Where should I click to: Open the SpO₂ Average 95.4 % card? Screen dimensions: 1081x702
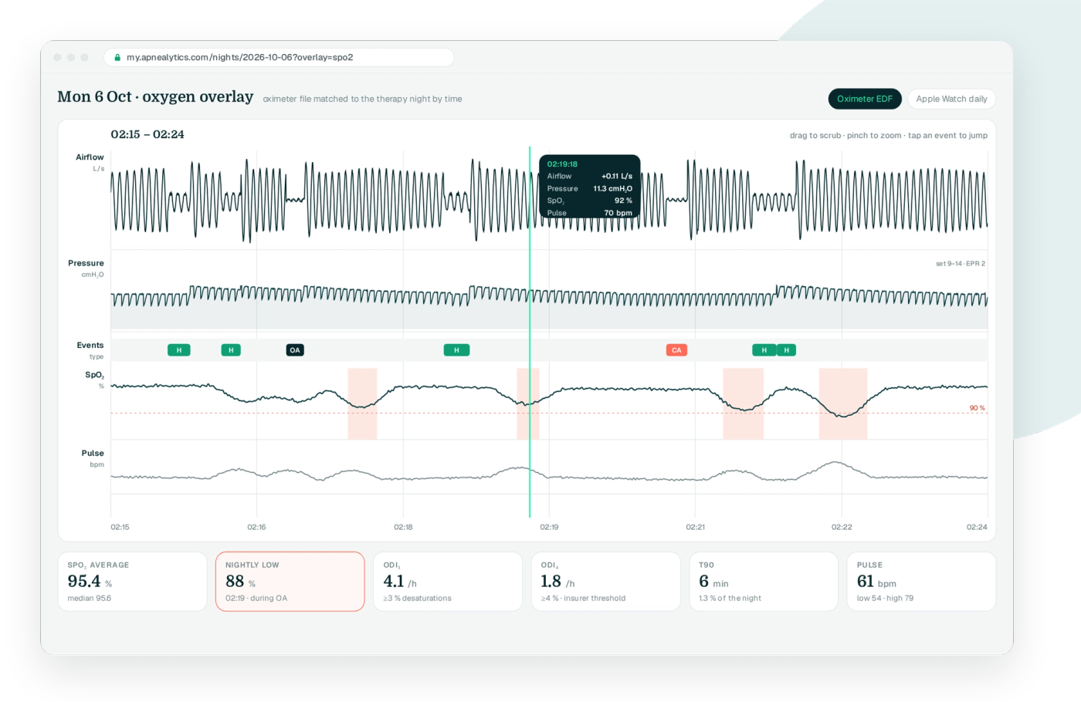133,582
